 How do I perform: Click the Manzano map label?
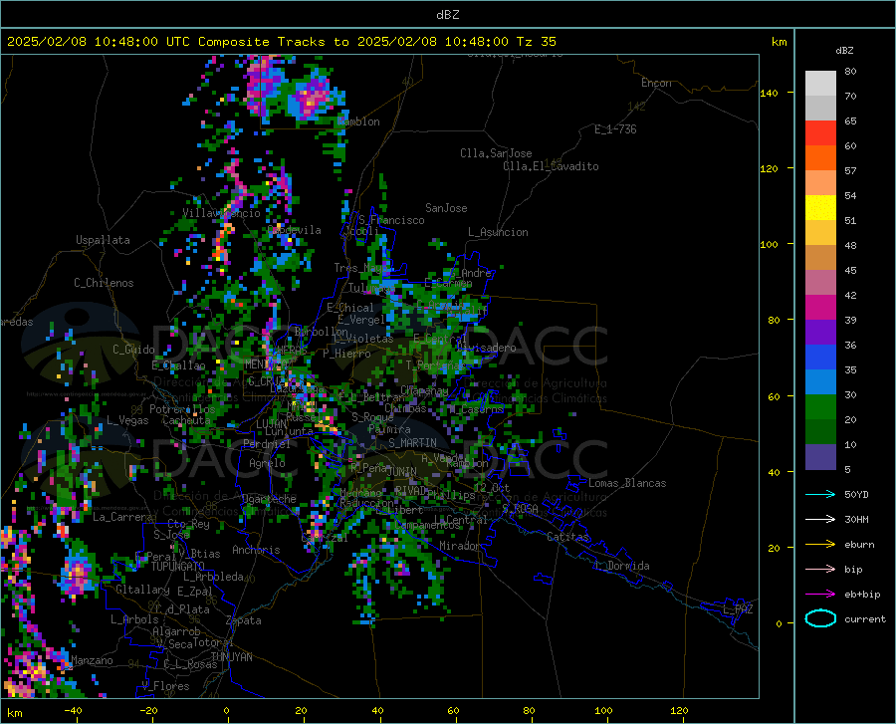[x=92, y=660]
